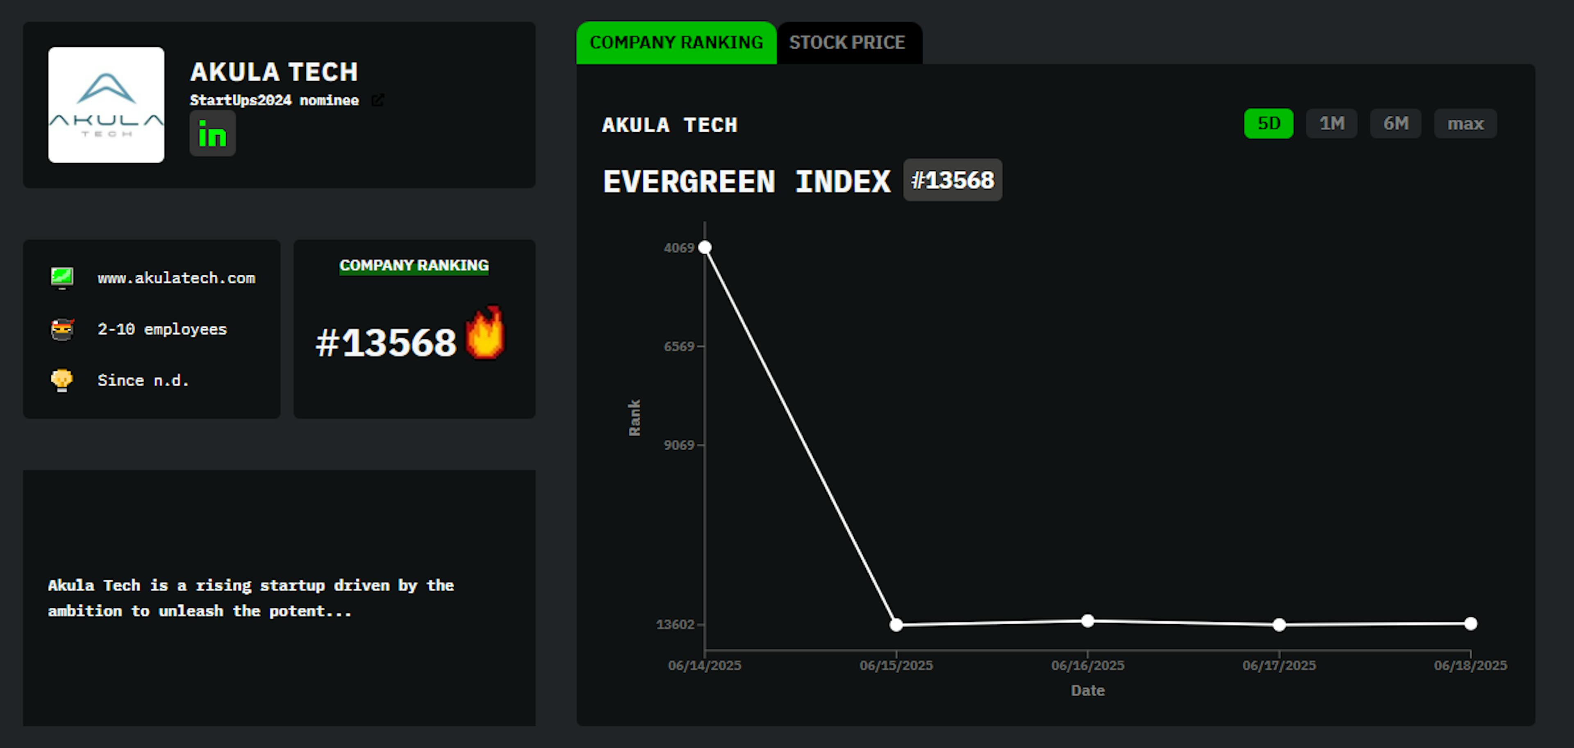The width and height of the screenshot is (1574, 748).
Task: Click the 06/18/2025 data point on chart
Action: pyautogui.click(x=1471, y=623)
